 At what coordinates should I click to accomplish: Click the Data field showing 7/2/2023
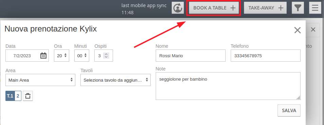pos(27,56)
